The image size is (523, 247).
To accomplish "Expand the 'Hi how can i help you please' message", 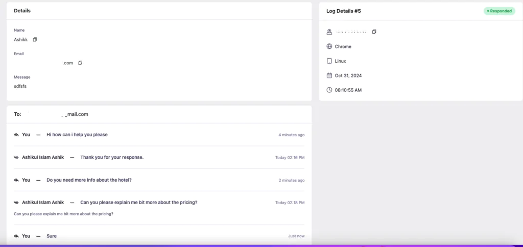I will click(x=159, y=135).
